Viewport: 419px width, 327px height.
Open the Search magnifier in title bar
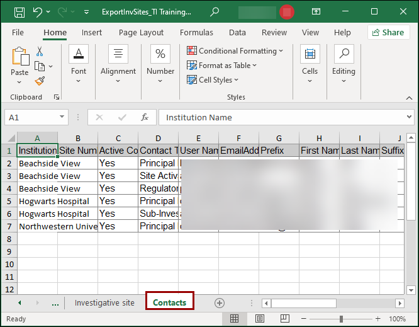pos(215,11)
